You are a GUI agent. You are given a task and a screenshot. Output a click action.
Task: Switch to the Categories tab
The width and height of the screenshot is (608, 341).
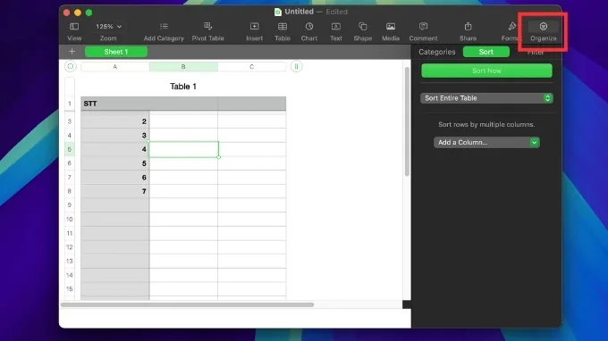[x=437, y=52]
